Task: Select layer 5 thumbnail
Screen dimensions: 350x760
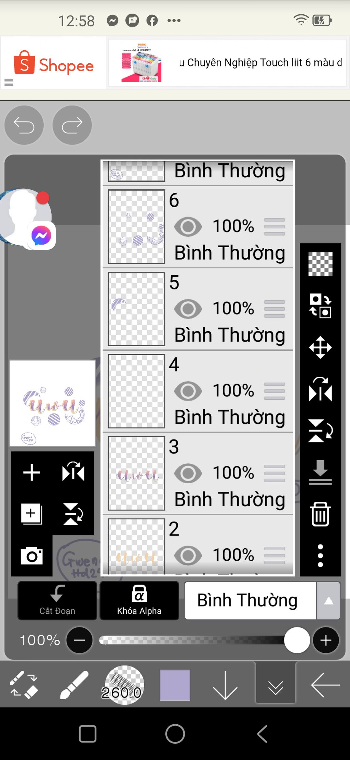Action: point(137,309)
